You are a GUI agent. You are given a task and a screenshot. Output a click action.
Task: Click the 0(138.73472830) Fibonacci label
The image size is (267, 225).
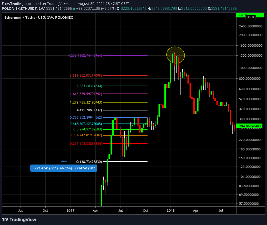click(89, 162)
